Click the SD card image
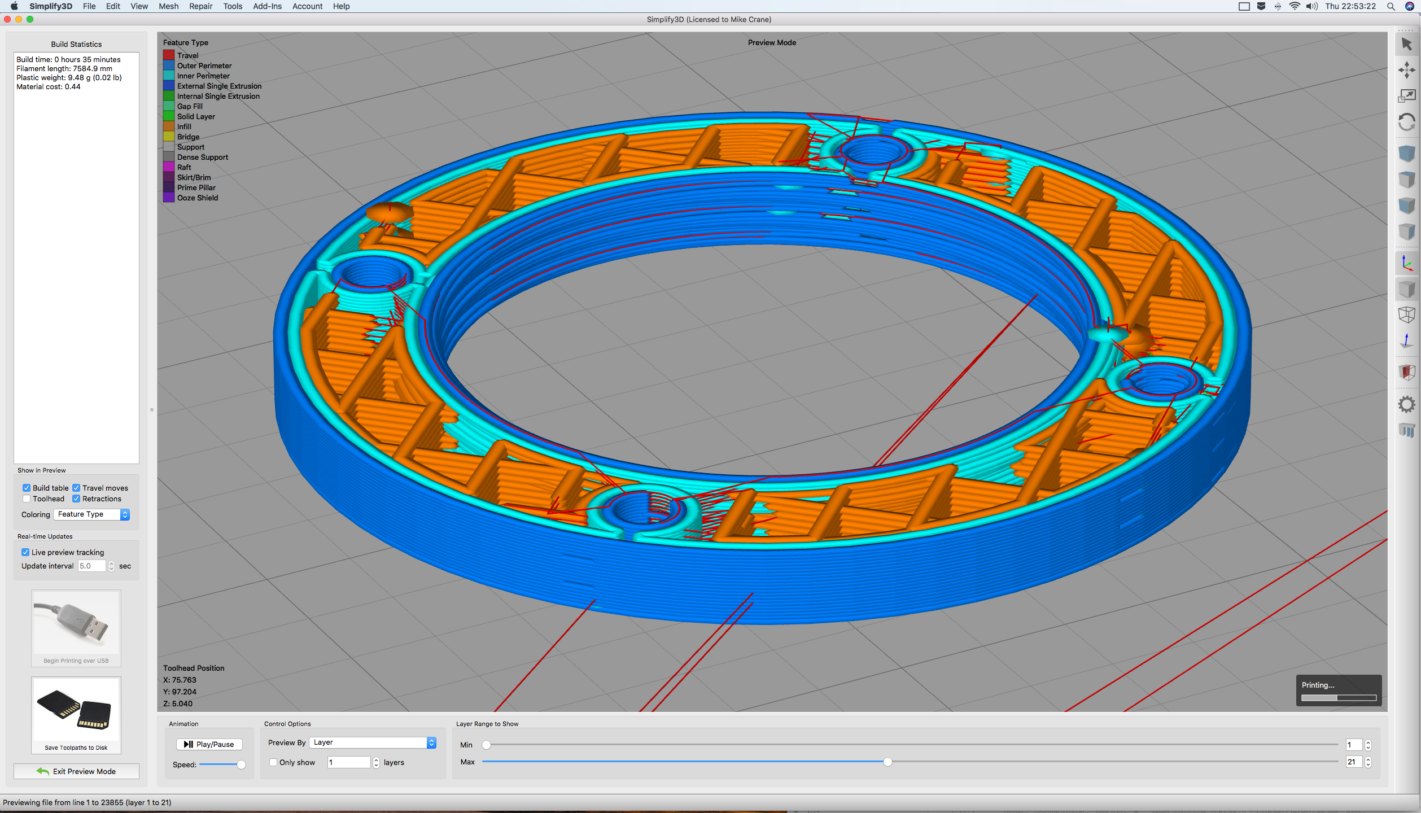This screenshot has width=1421, height=813. click(76, 710)
